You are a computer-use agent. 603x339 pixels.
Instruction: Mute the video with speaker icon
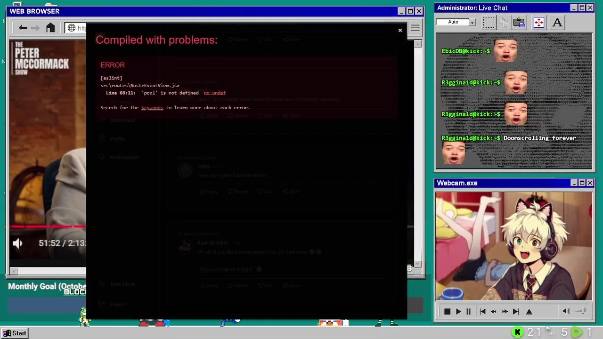(17, 243)
